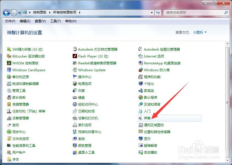Click the 鼠标 mouse icon
Screen dimensions: 232x165
(x=9, y=125)
